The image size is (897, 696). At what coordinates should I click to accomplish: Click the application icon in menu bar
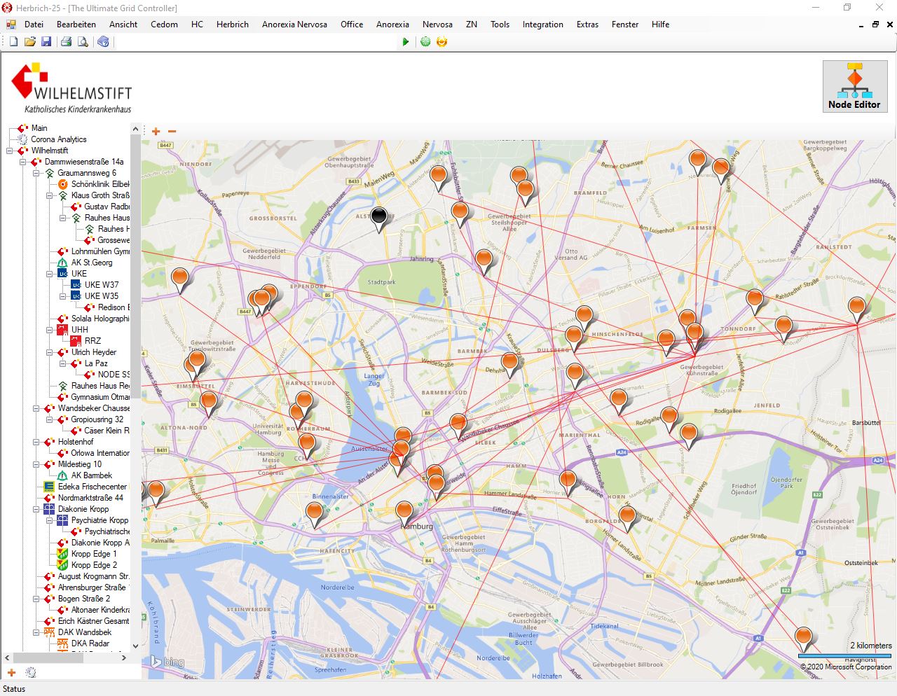(x=11, y=25)
